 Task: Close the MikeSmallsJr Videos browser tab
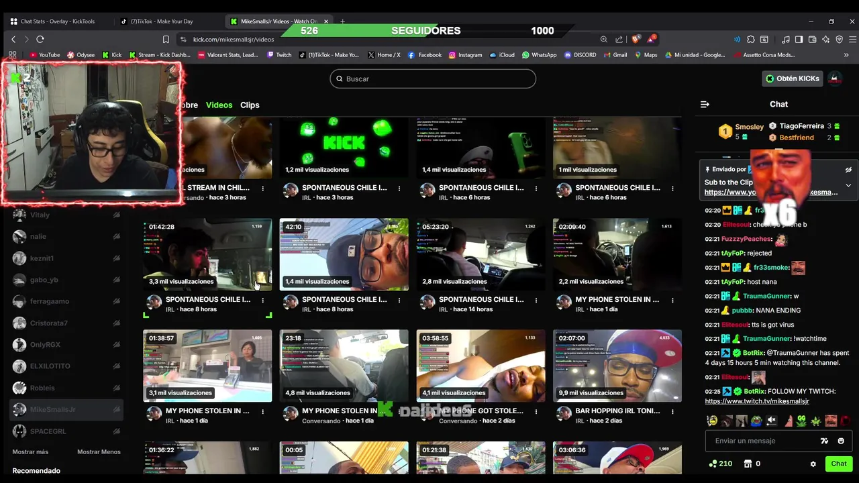pyautogui.click(x=326, y=21)
